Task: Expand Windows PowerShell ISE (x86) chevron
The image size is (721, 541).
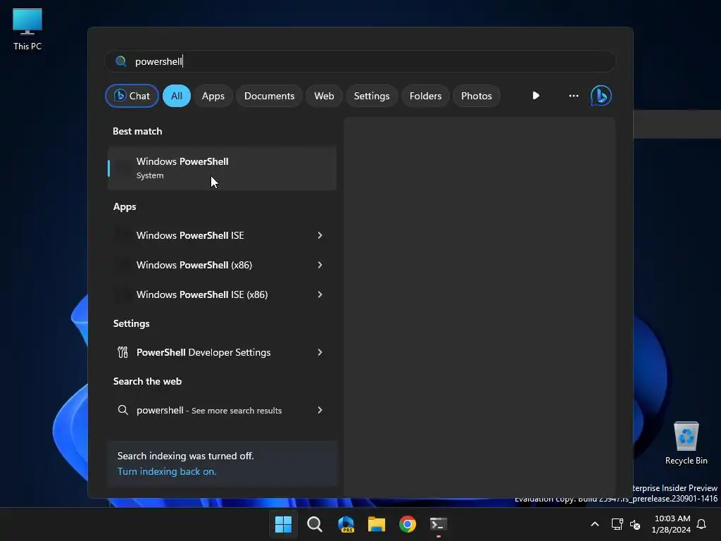Action: pyautogui.click(x=320, y=294)
